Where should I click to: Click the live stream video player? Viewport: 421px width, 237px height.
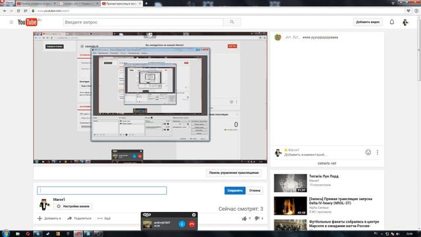click(151, 97)
